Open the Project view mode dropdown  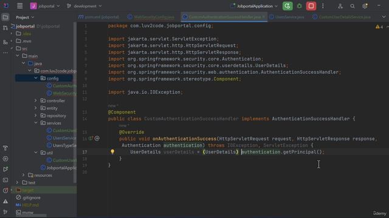click(x=25, y=18)
